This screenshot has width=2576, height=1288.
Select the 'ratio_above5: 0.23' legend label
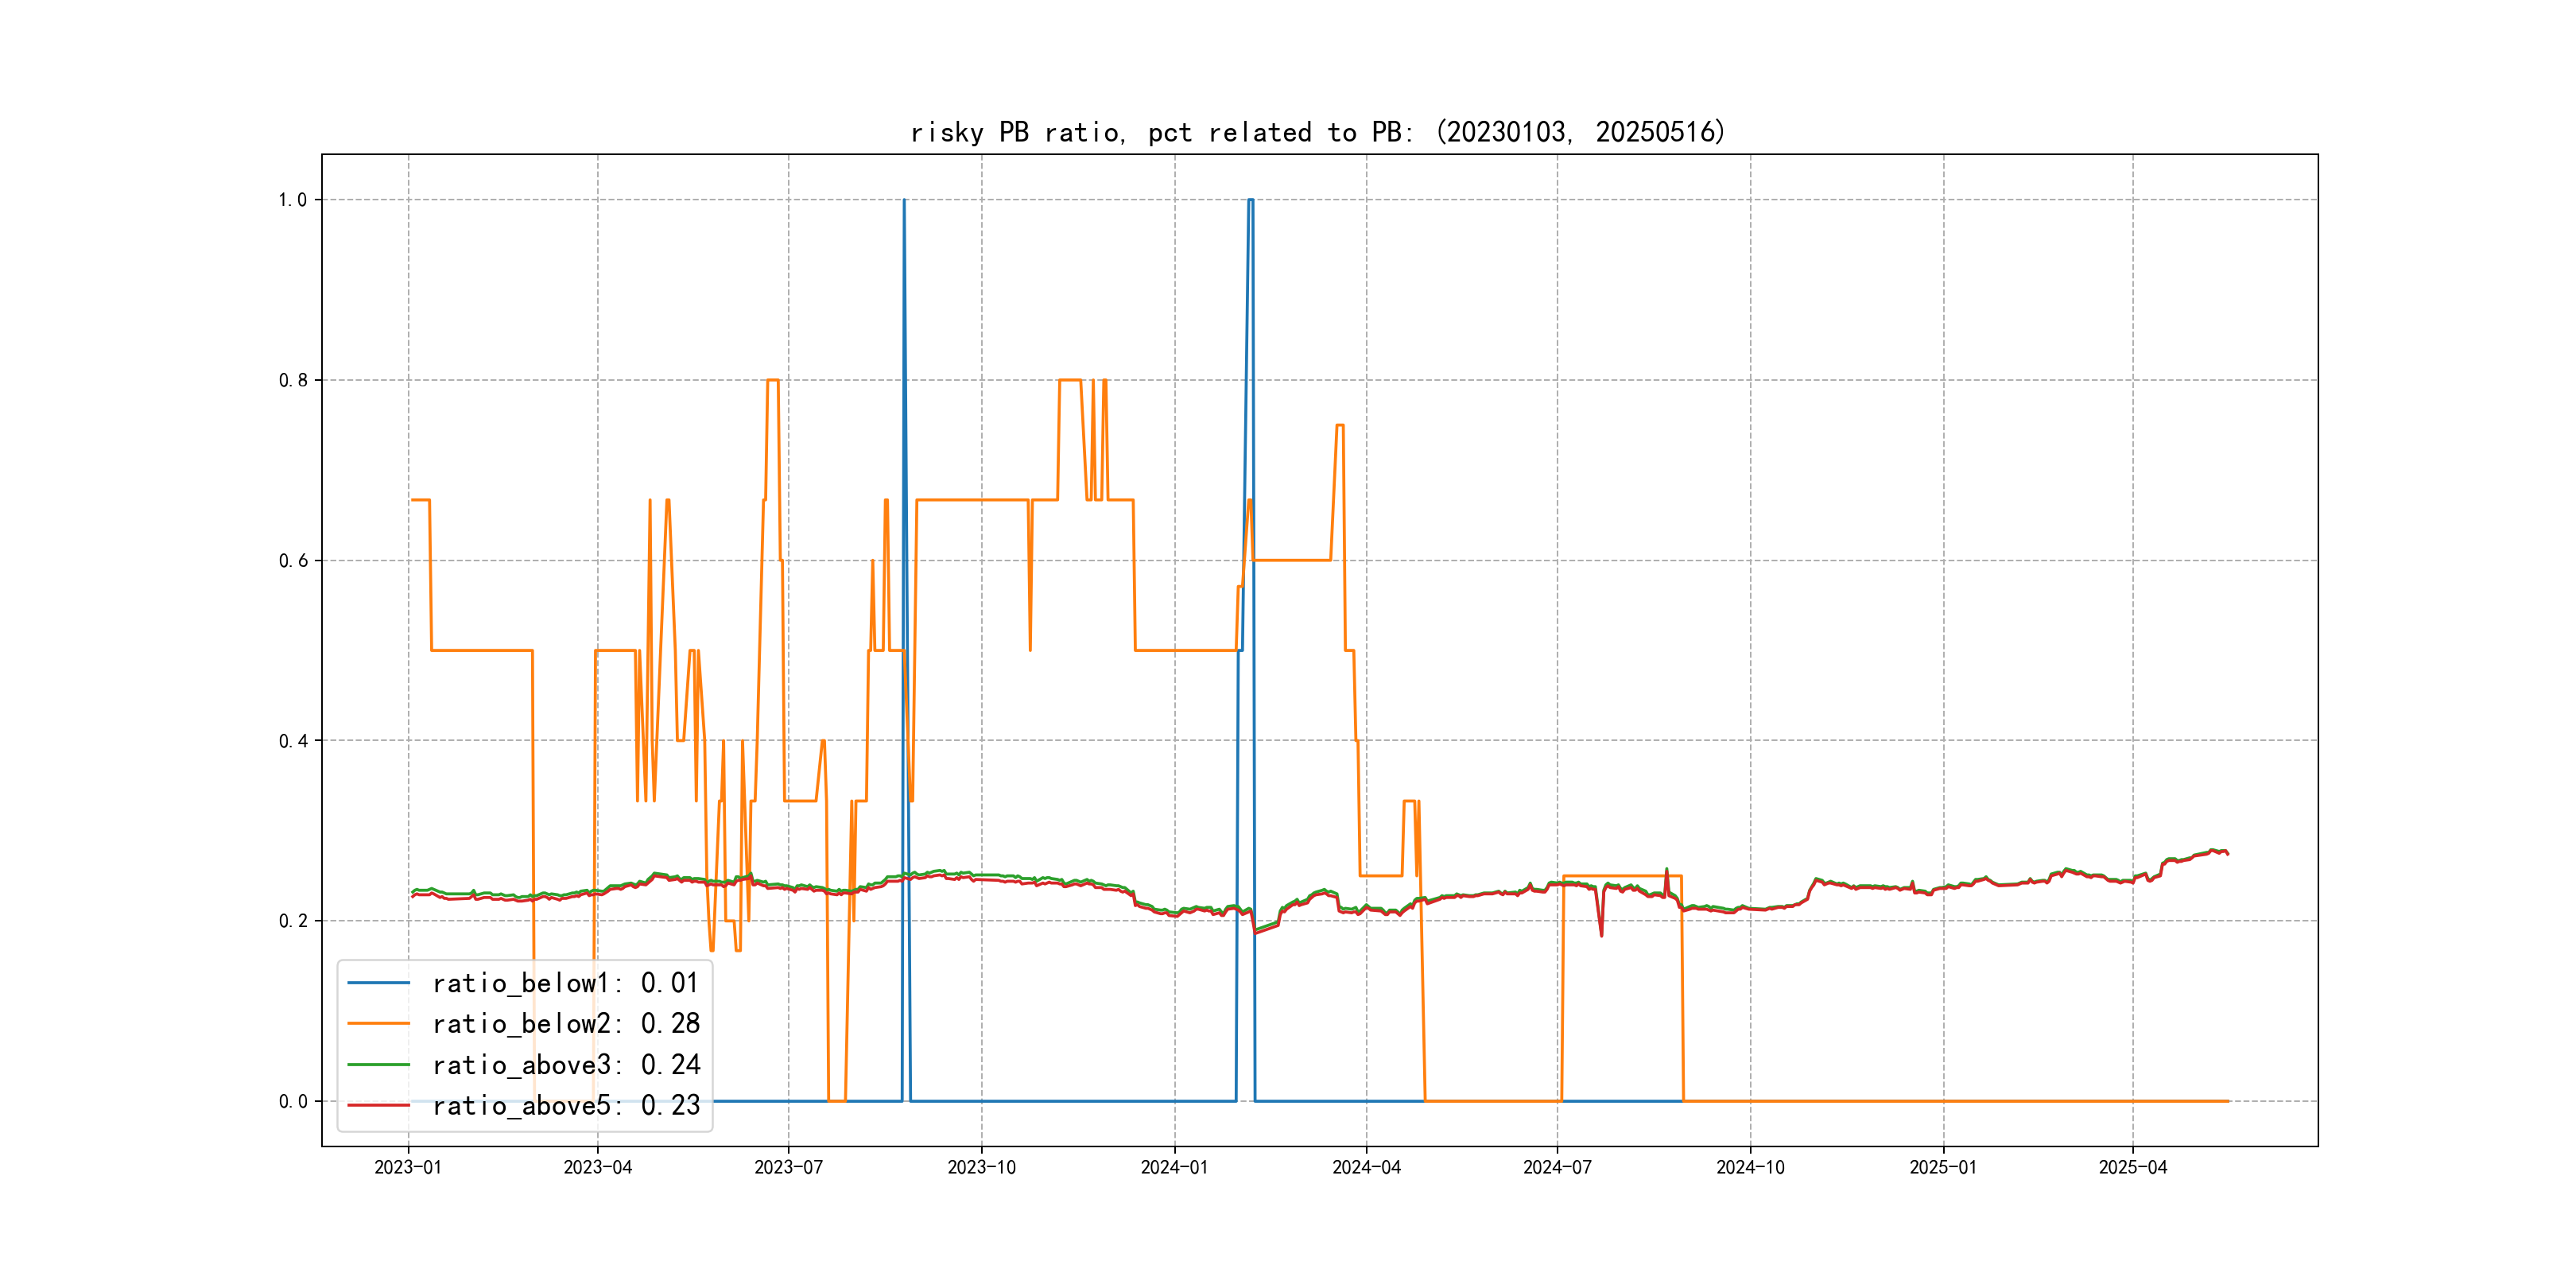coord(565,1106)
